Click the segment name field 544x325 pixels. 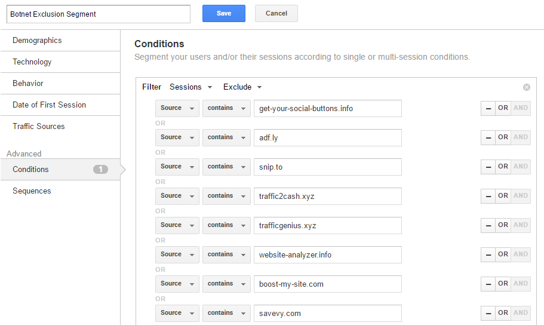pos(99,14)
